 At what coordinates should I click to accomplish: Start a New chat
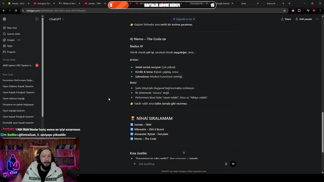tap(10, 28)
